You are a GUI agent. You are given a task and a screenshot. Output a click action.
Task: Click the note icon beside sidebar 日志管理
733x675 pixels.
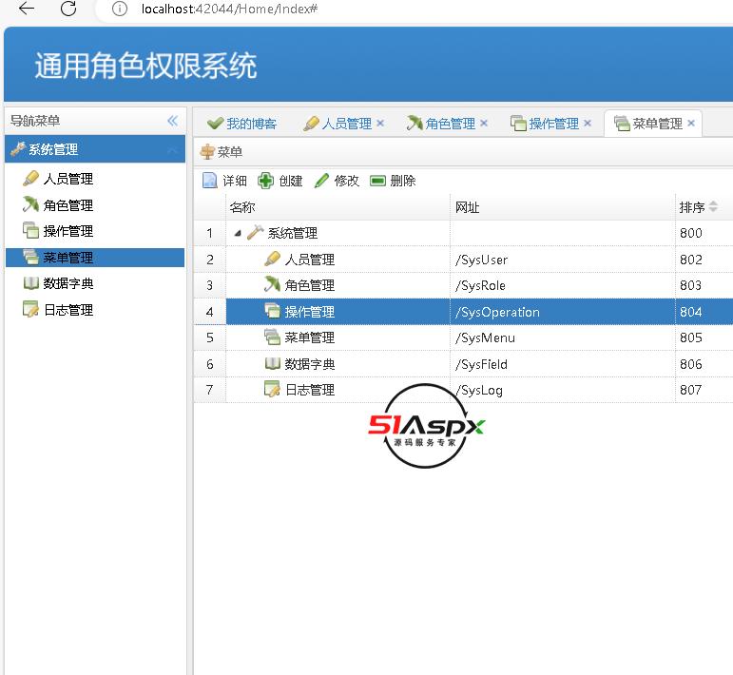(30, 309)
